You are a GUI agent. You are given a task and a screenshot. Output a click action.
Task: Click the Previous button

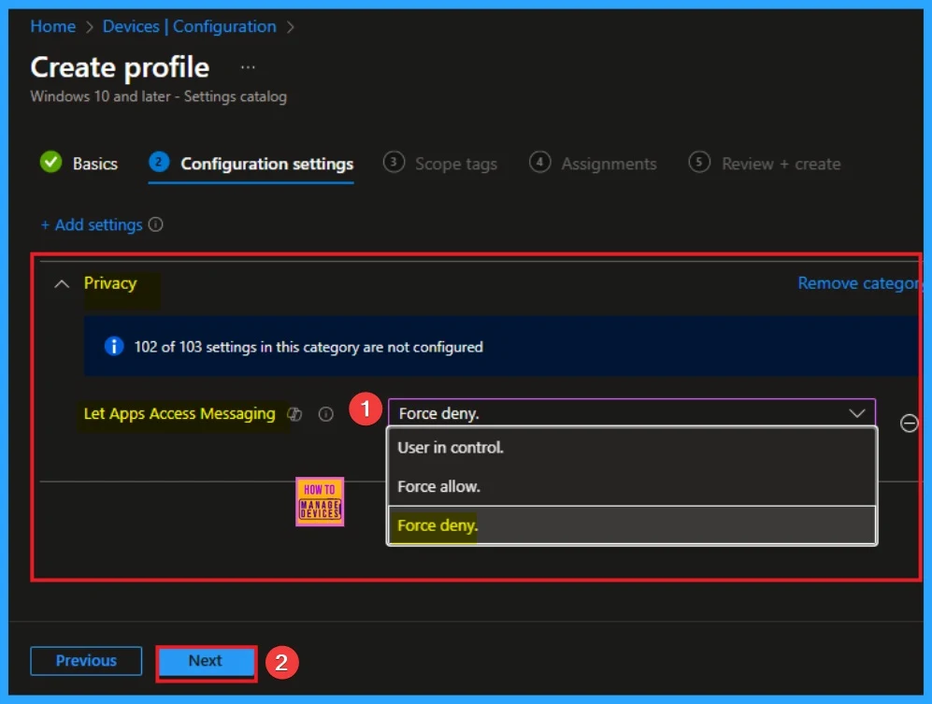[86, 661]
